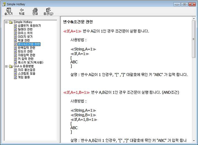Open the 키 입력 관련 topic
The width and height of the screenshot is (198, 145).
26,59
